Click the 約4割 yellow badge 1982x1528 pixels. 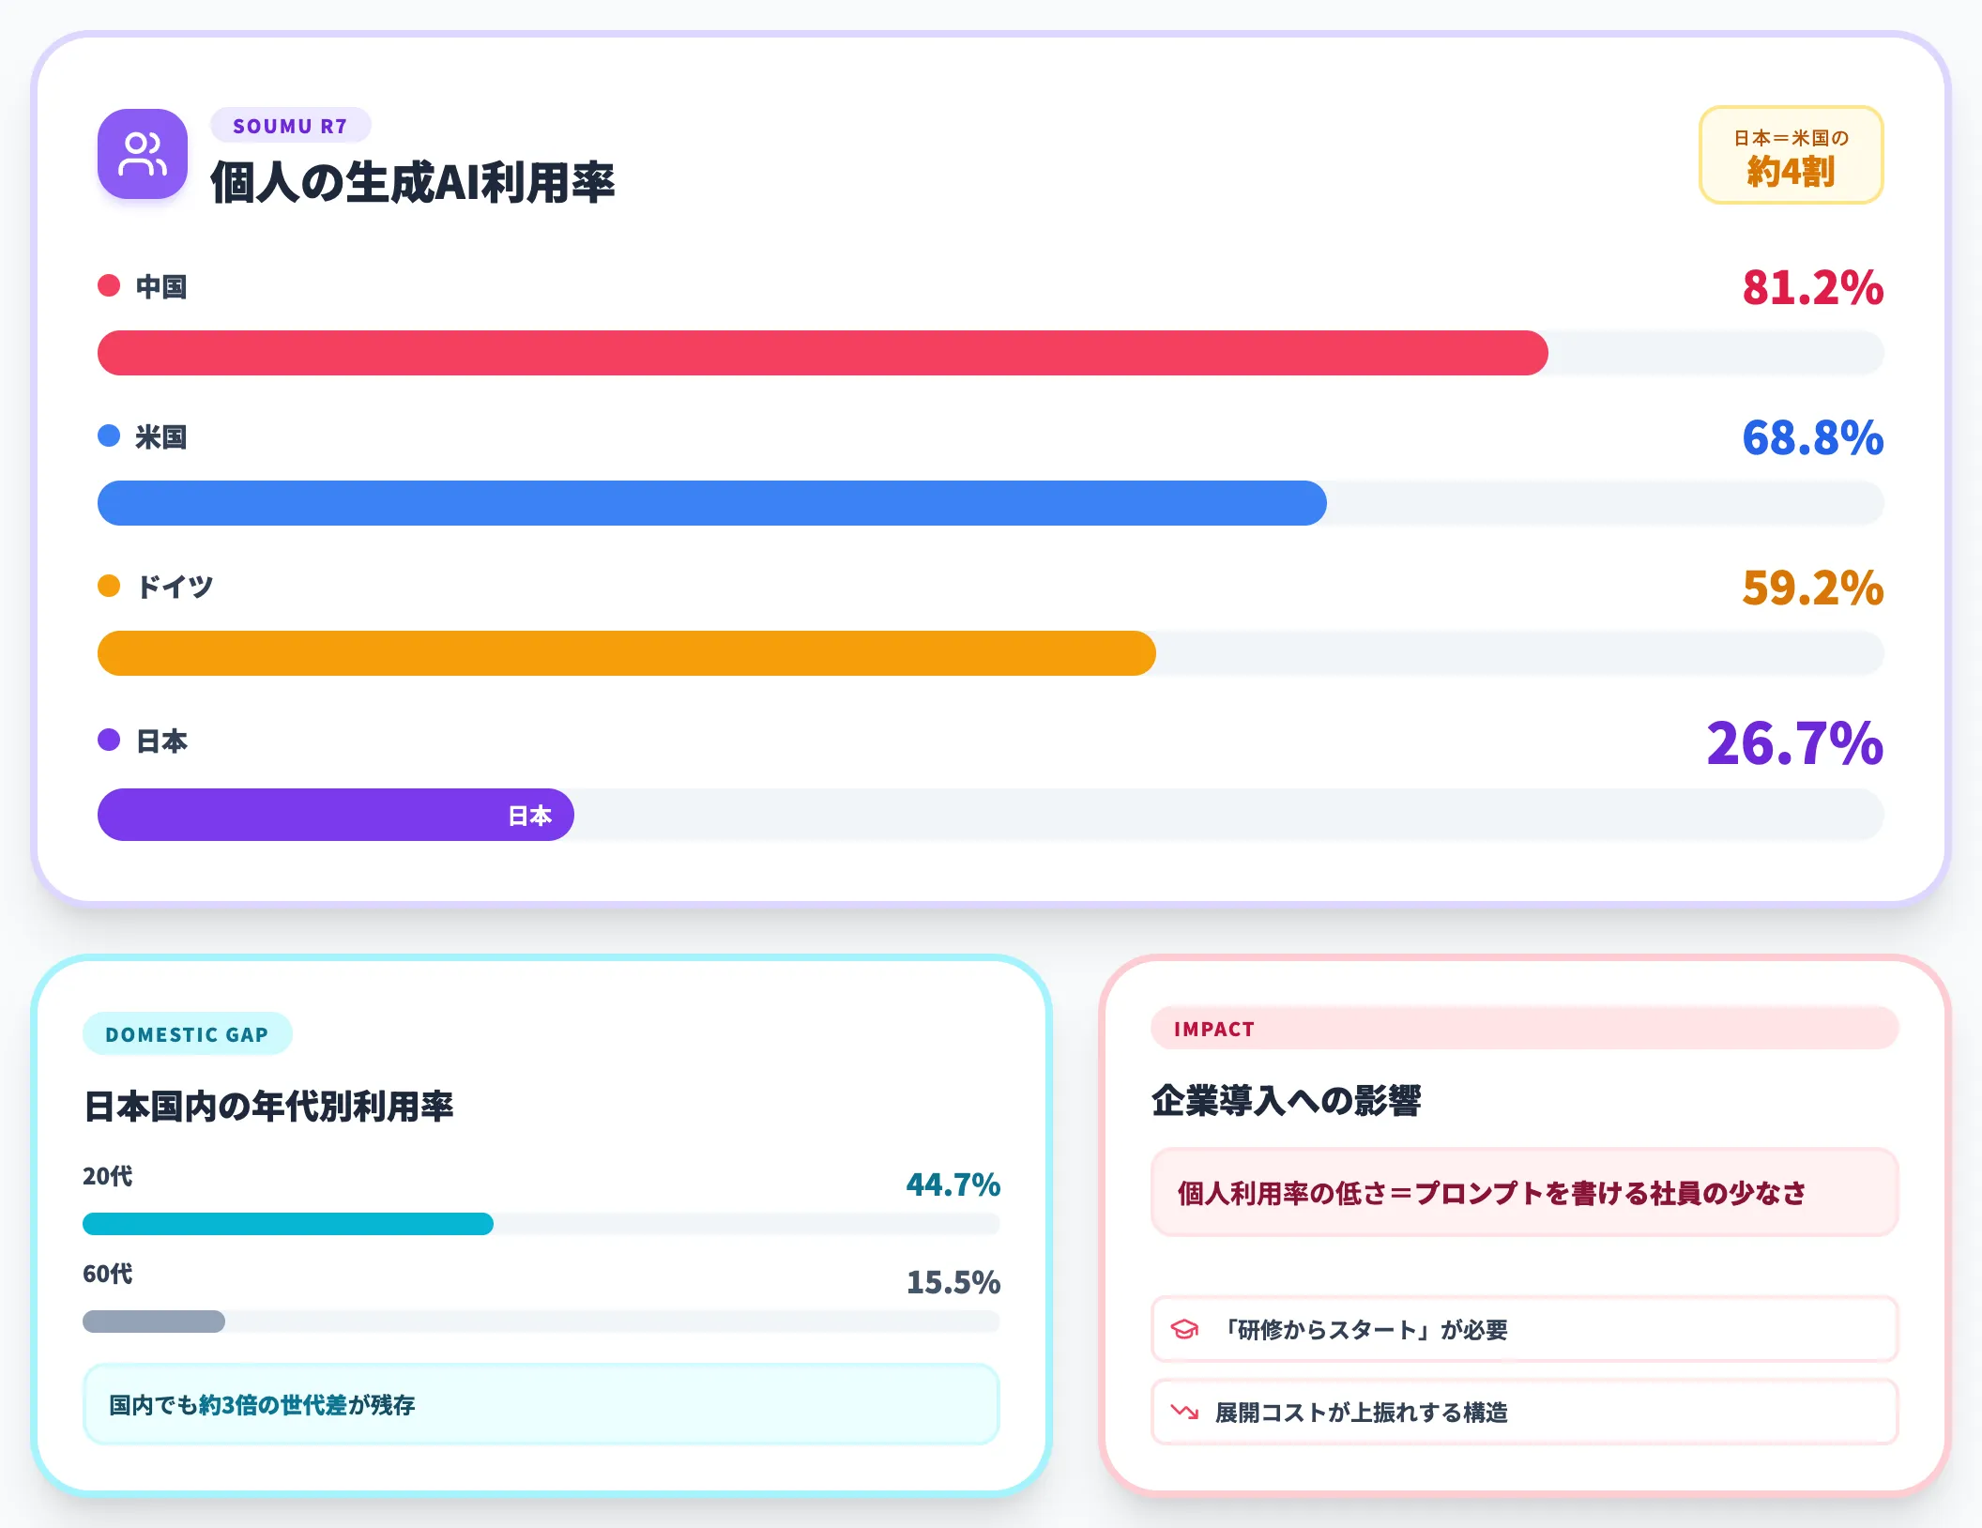[1791, 155]
